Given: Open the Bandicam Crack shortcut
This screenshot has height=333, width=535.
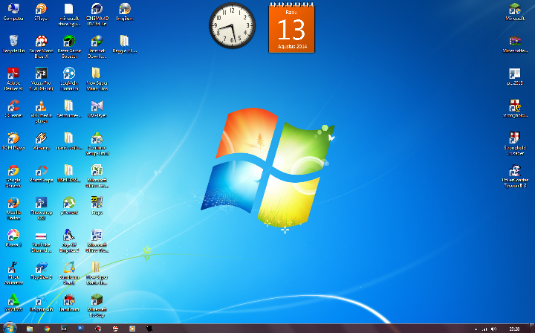Looking at the screenshot, I should [69, 274].
